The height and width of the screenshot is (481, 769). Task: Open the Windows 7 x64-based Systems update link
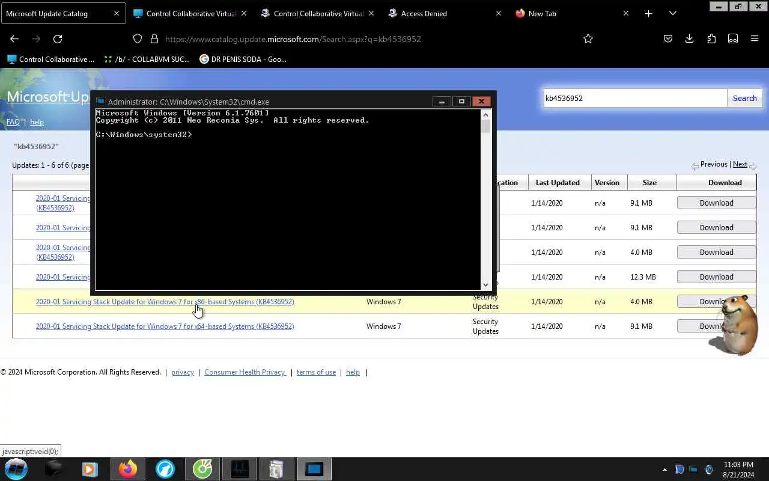point(165,326)
